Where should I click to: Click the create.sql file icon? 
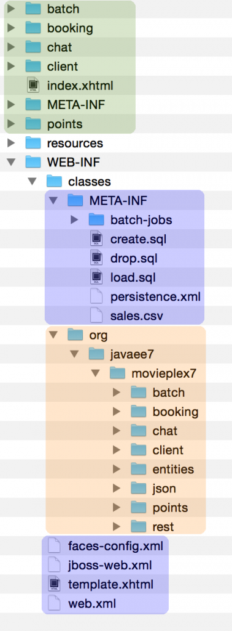[96, 239]
